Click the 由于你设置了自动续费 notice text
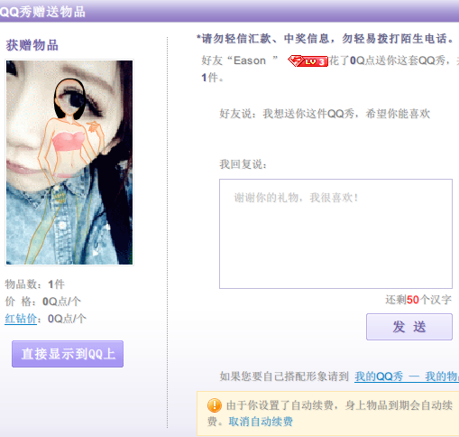 [330, 414]
